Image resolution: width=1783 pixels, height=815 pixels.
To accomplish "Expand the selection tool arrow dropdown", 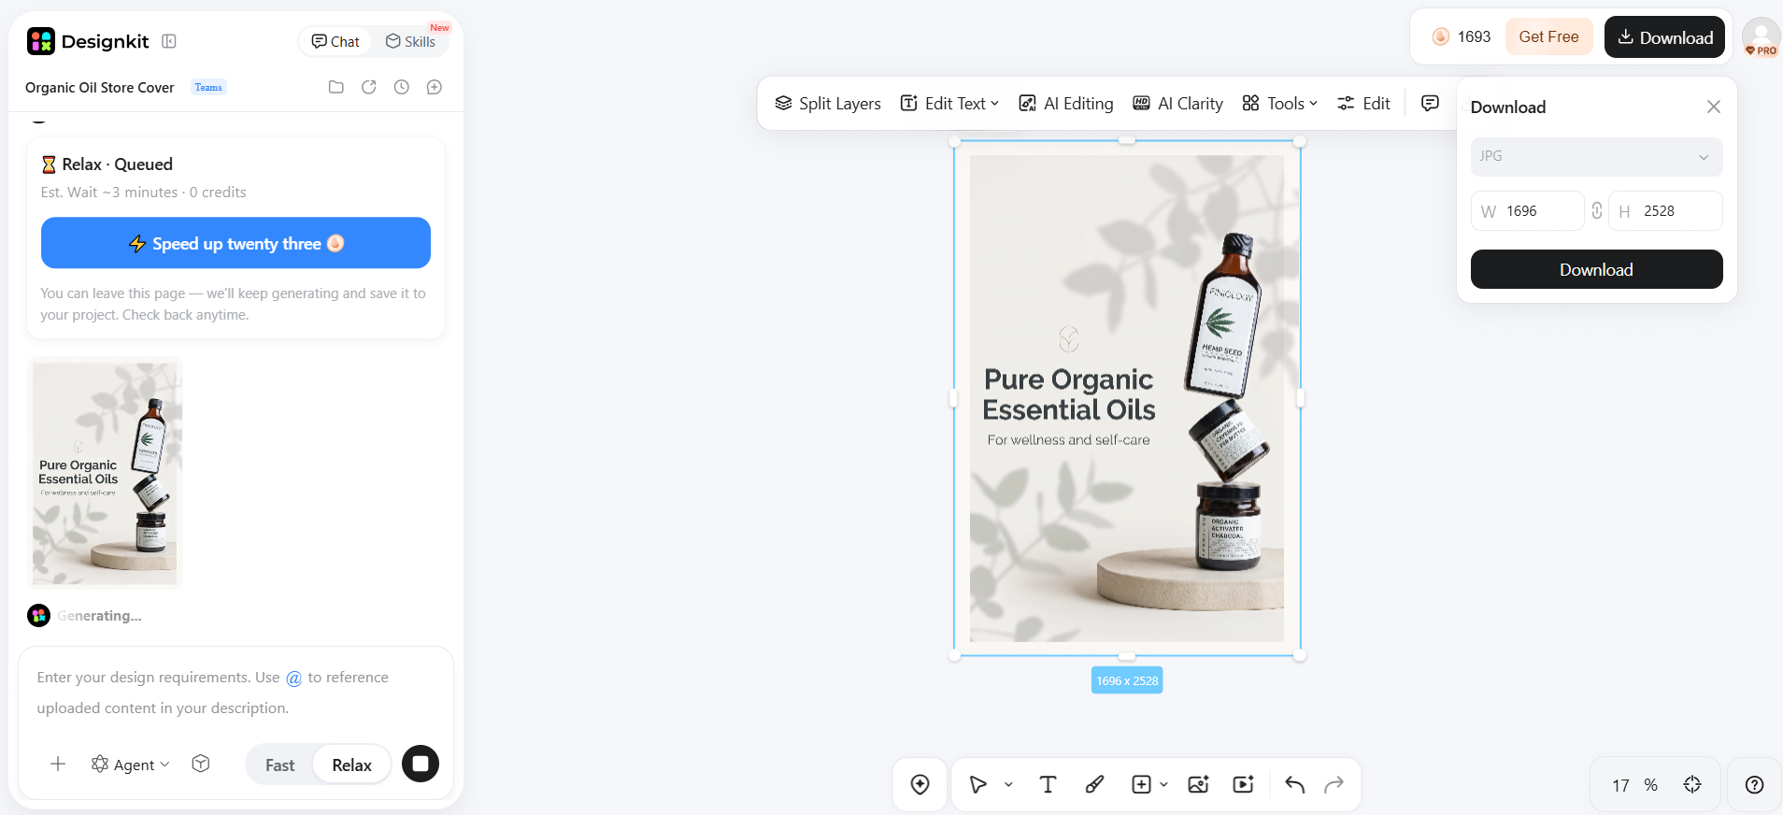I will point(1009,784).
